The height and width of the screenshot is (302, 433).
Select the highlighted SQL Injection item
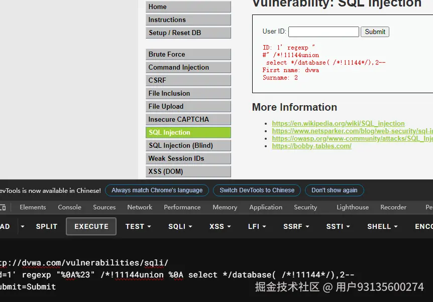[188, 132]
